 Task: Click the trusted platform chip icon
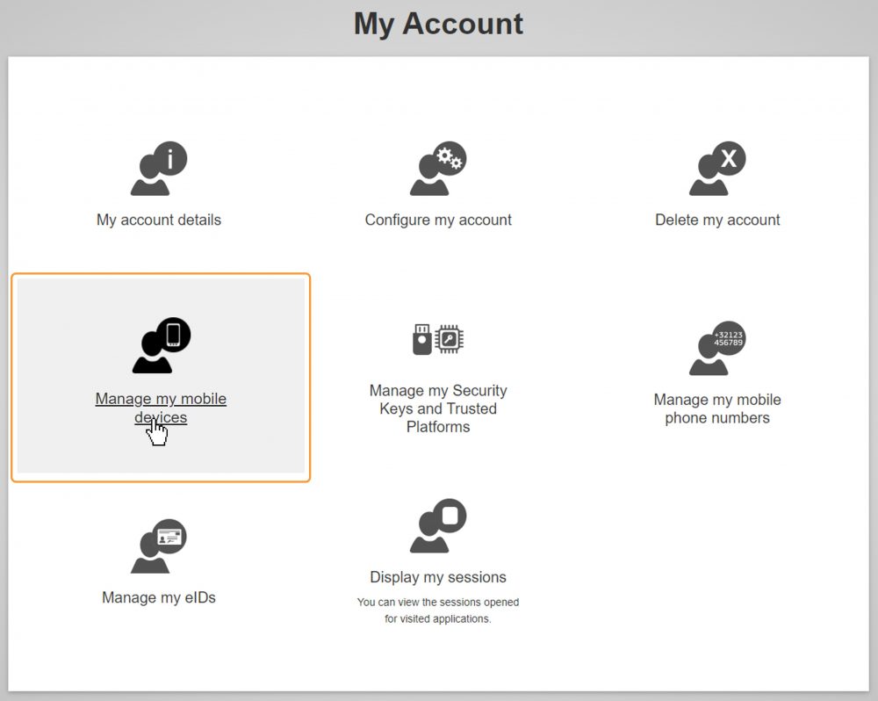450,338
